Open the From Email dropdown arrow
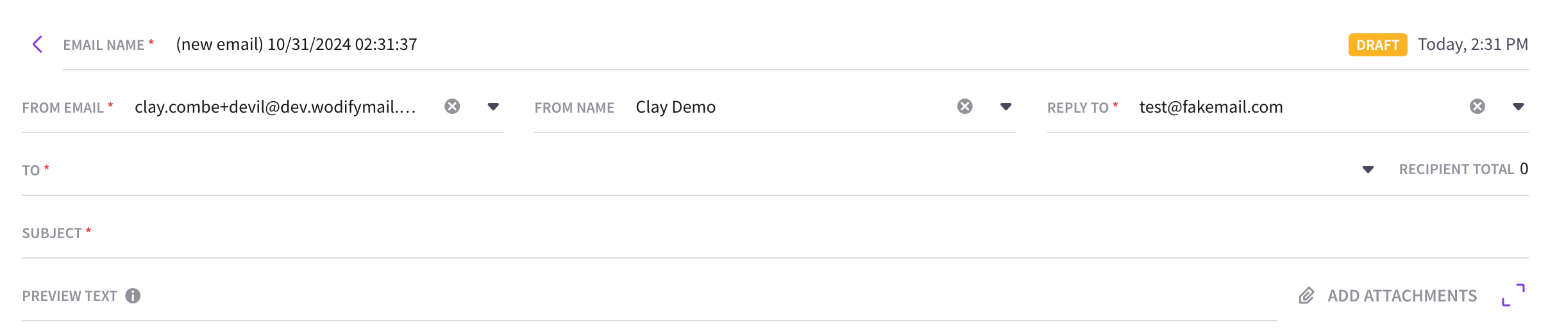1548x329 pixels. coord(493,107)
